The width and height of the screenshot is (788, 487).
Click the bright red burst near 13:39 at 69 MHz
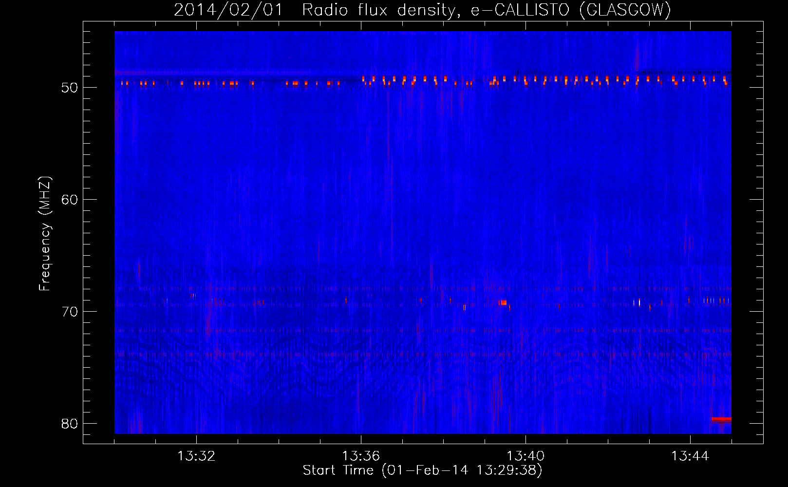pyautogui.click(x=503, y=303)
